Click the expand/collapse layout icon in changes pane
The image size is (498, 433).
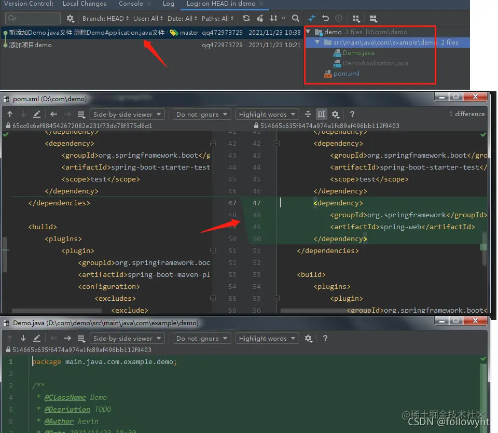pos(373,19)
